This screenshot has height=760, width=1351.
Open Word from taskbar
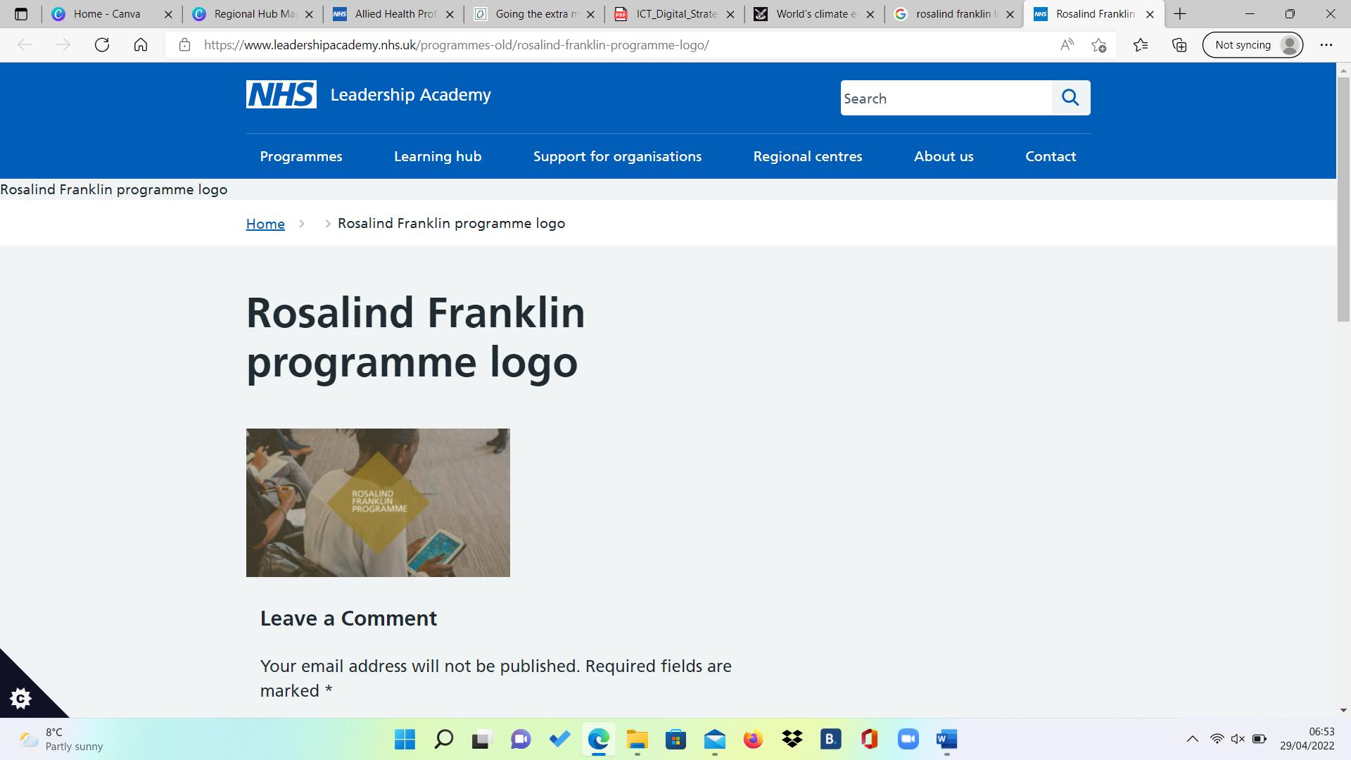(x=947, y=740)
